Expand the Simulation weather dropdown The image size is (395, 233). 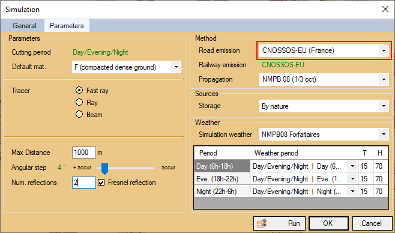324,135
